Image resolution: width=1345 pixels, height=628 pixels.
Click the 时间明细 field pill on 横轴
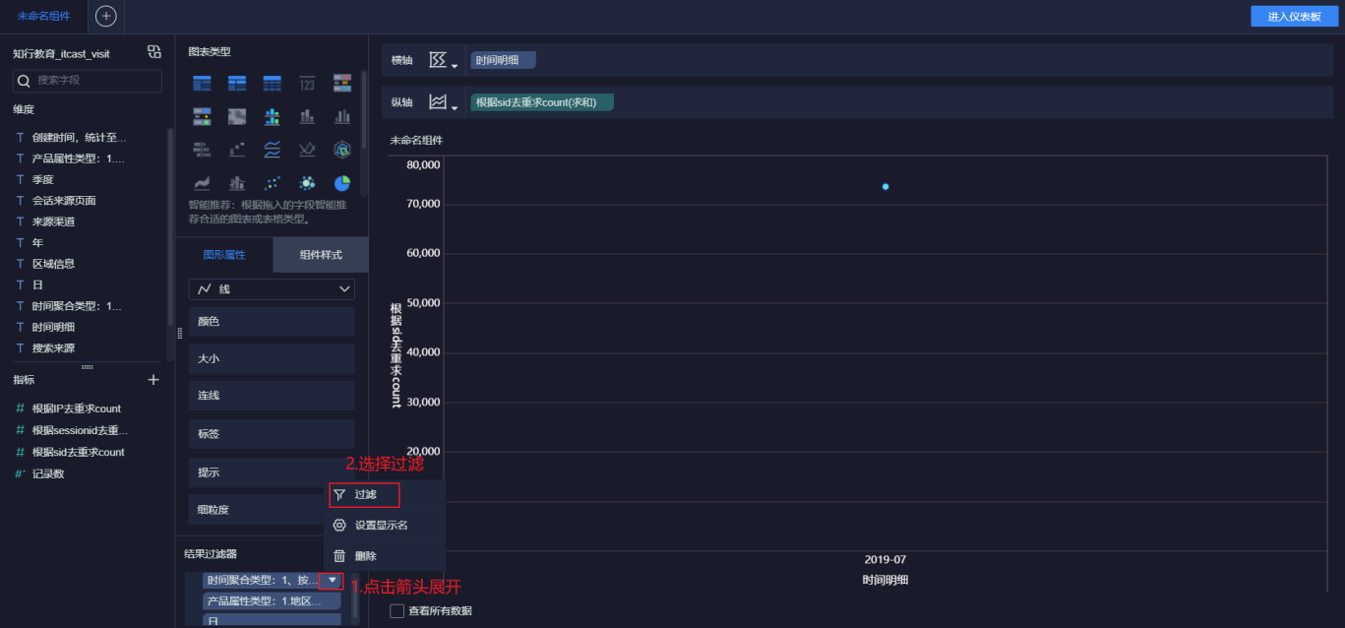click(x=503, y=61)
